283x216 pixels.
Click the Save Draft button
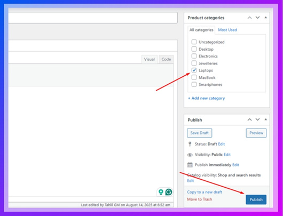(x=200, y=133)
